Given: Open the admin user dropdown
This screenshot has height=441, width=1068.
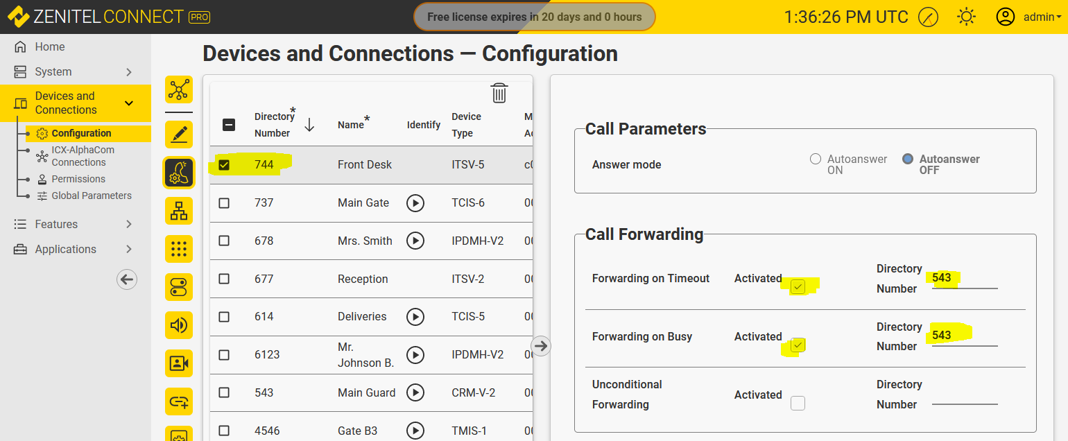Looking at the screenshot, I should pos(1029,17).
